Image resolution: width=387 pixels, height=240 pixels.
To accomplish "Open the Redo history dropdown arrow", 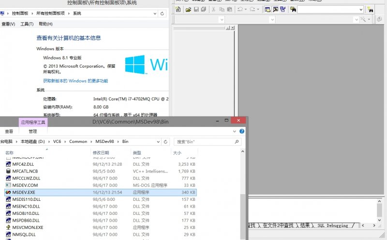I will point(258,9).
